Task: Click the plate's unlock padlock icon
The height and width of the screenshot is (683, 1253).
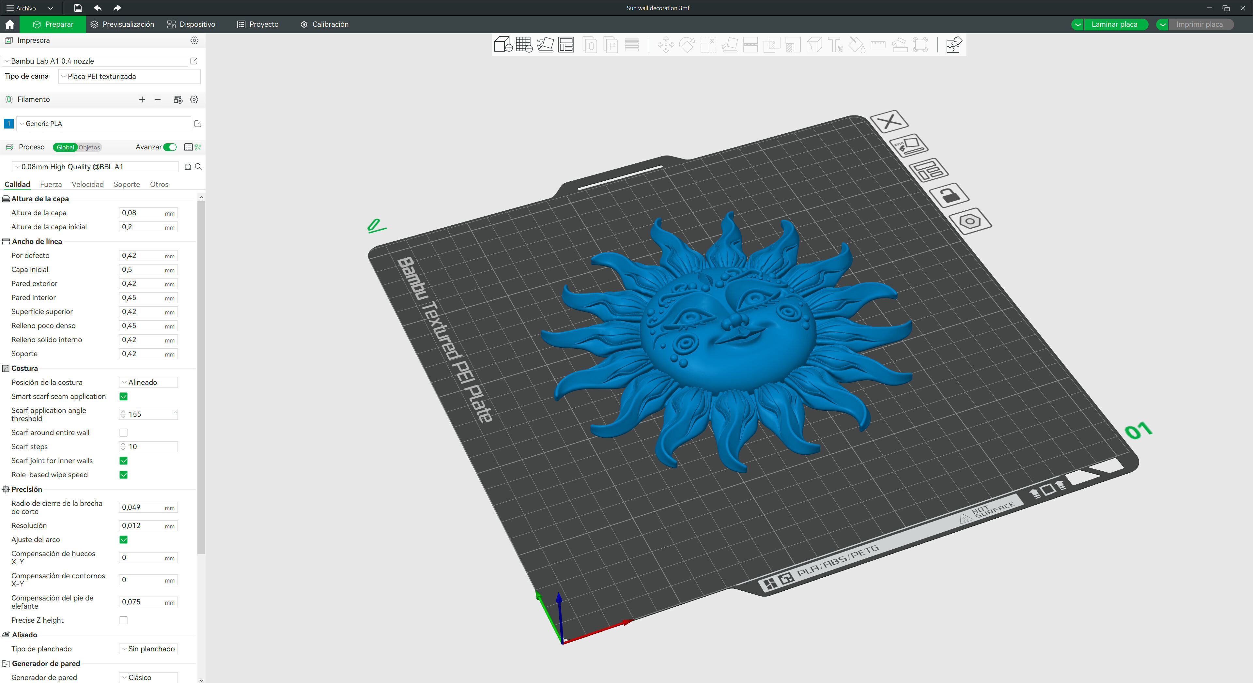Action: click(949, 195)
